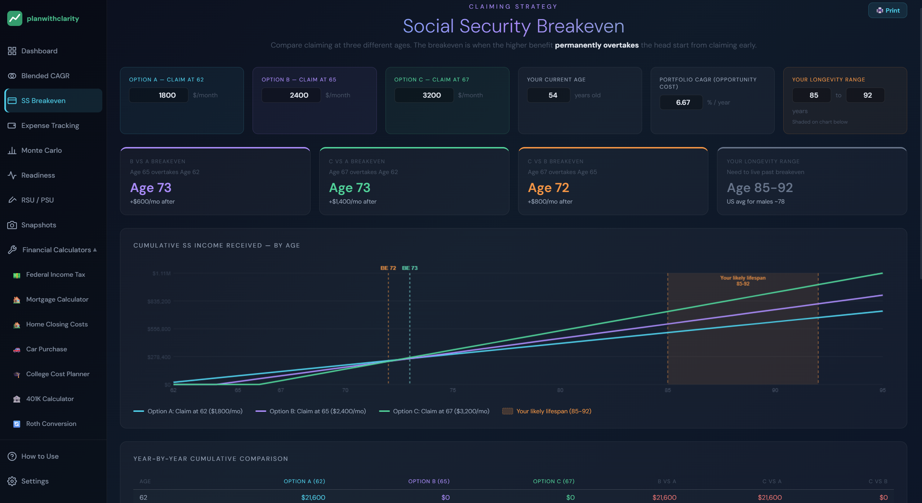Image resolution: width=922 pixels, height=503 pixels.
Task: Click the Roth Conversion refresh icon
Action: pyautogui.click(x=17, y=424)
